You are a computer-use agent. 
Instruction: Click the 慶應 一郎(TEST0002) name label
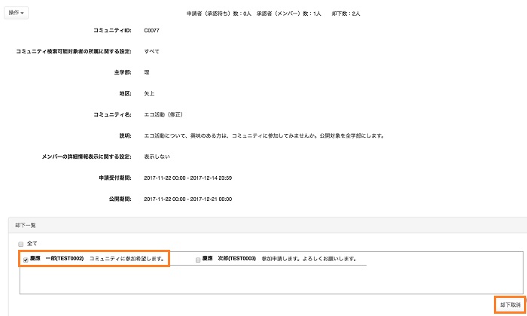point(59,260)
